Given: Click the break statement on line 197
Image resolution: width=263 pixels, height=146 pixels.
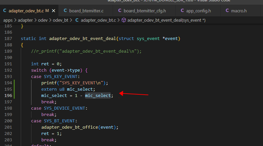Looking at the screenshot, I should 49,102.
